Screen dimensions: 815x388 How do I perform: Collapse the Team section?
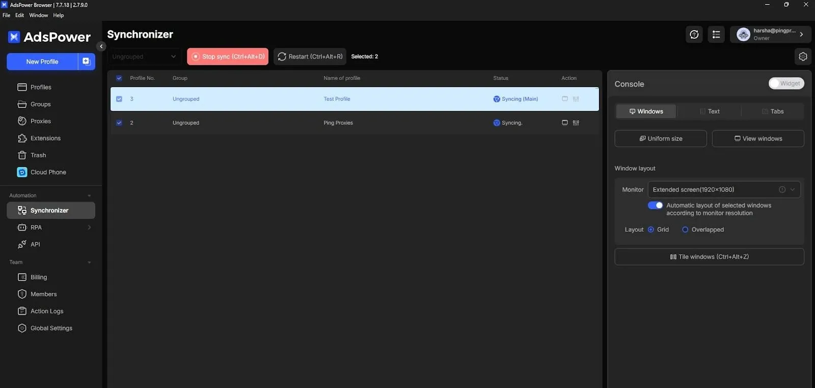(x=89, y=262)
